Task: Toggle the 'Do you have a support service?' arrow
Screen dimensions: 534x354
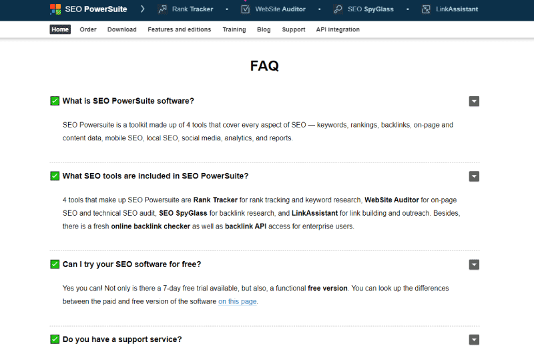Action: point(474,339)
